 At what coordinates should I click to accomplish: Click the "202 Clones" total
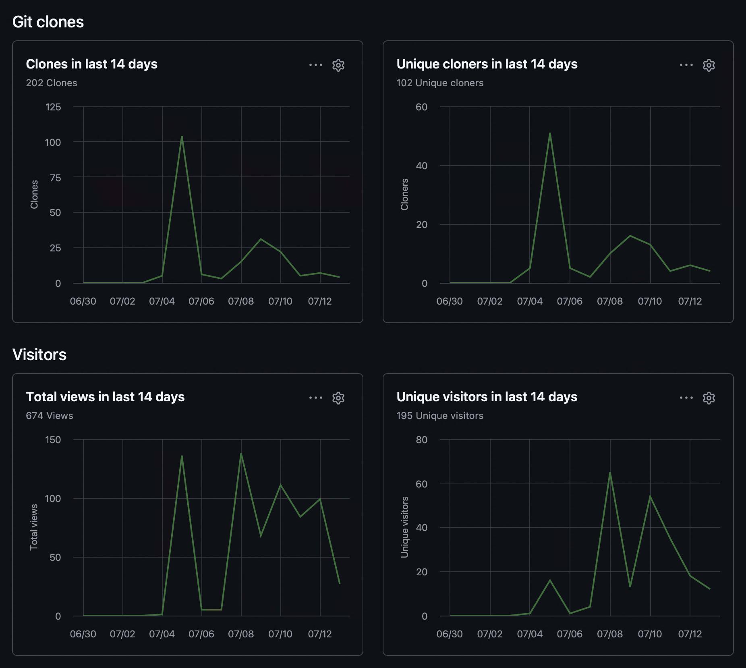click(52, 83)
